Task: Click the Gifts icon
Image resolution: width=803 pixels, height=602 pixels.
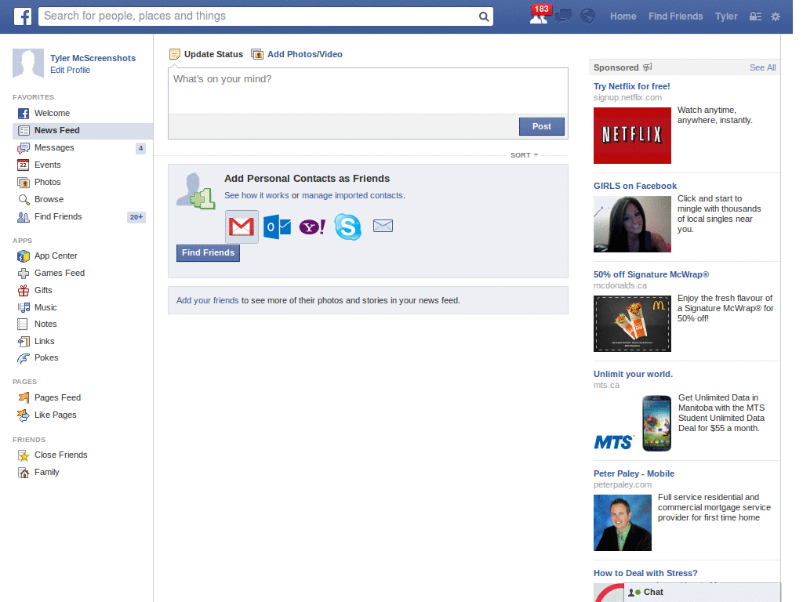Action: click(x=24, y=291)
